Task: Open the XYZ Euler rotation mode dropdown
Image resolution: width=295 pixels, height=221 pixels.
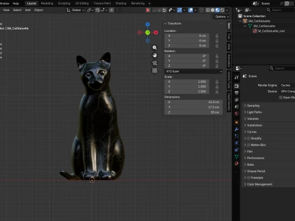Action: 194,71
